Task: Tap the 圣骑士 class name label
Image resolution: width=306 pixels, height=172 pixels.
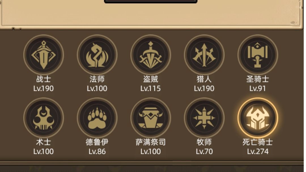Action: (x=258, y=79)
